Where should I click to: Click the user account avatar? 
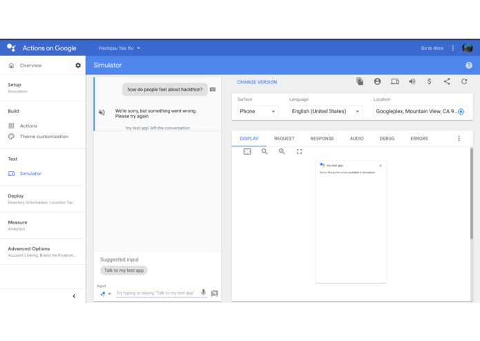468,48
